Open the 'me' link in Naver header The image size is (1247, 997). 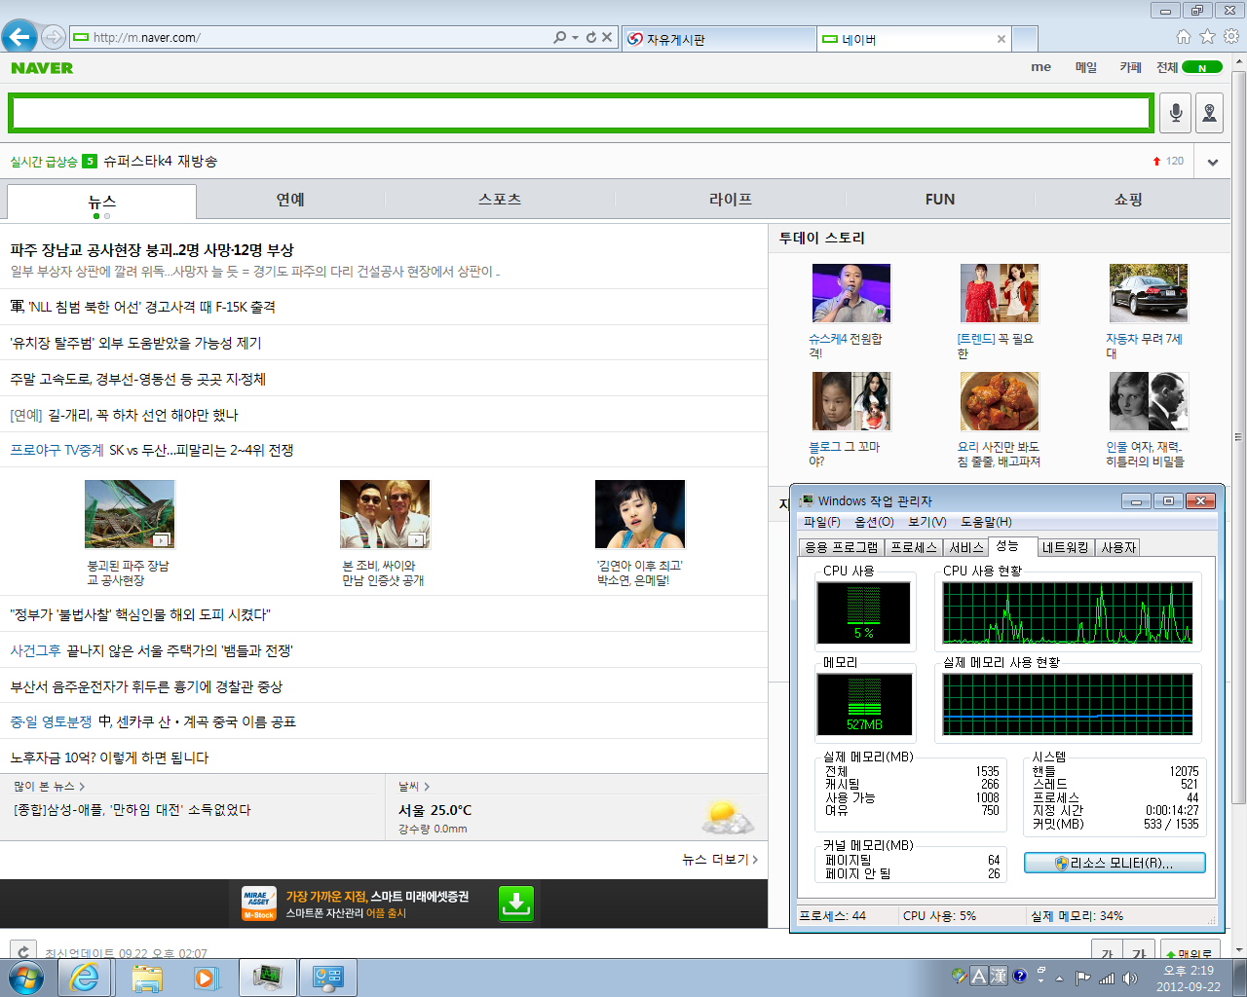[1041, 67]
